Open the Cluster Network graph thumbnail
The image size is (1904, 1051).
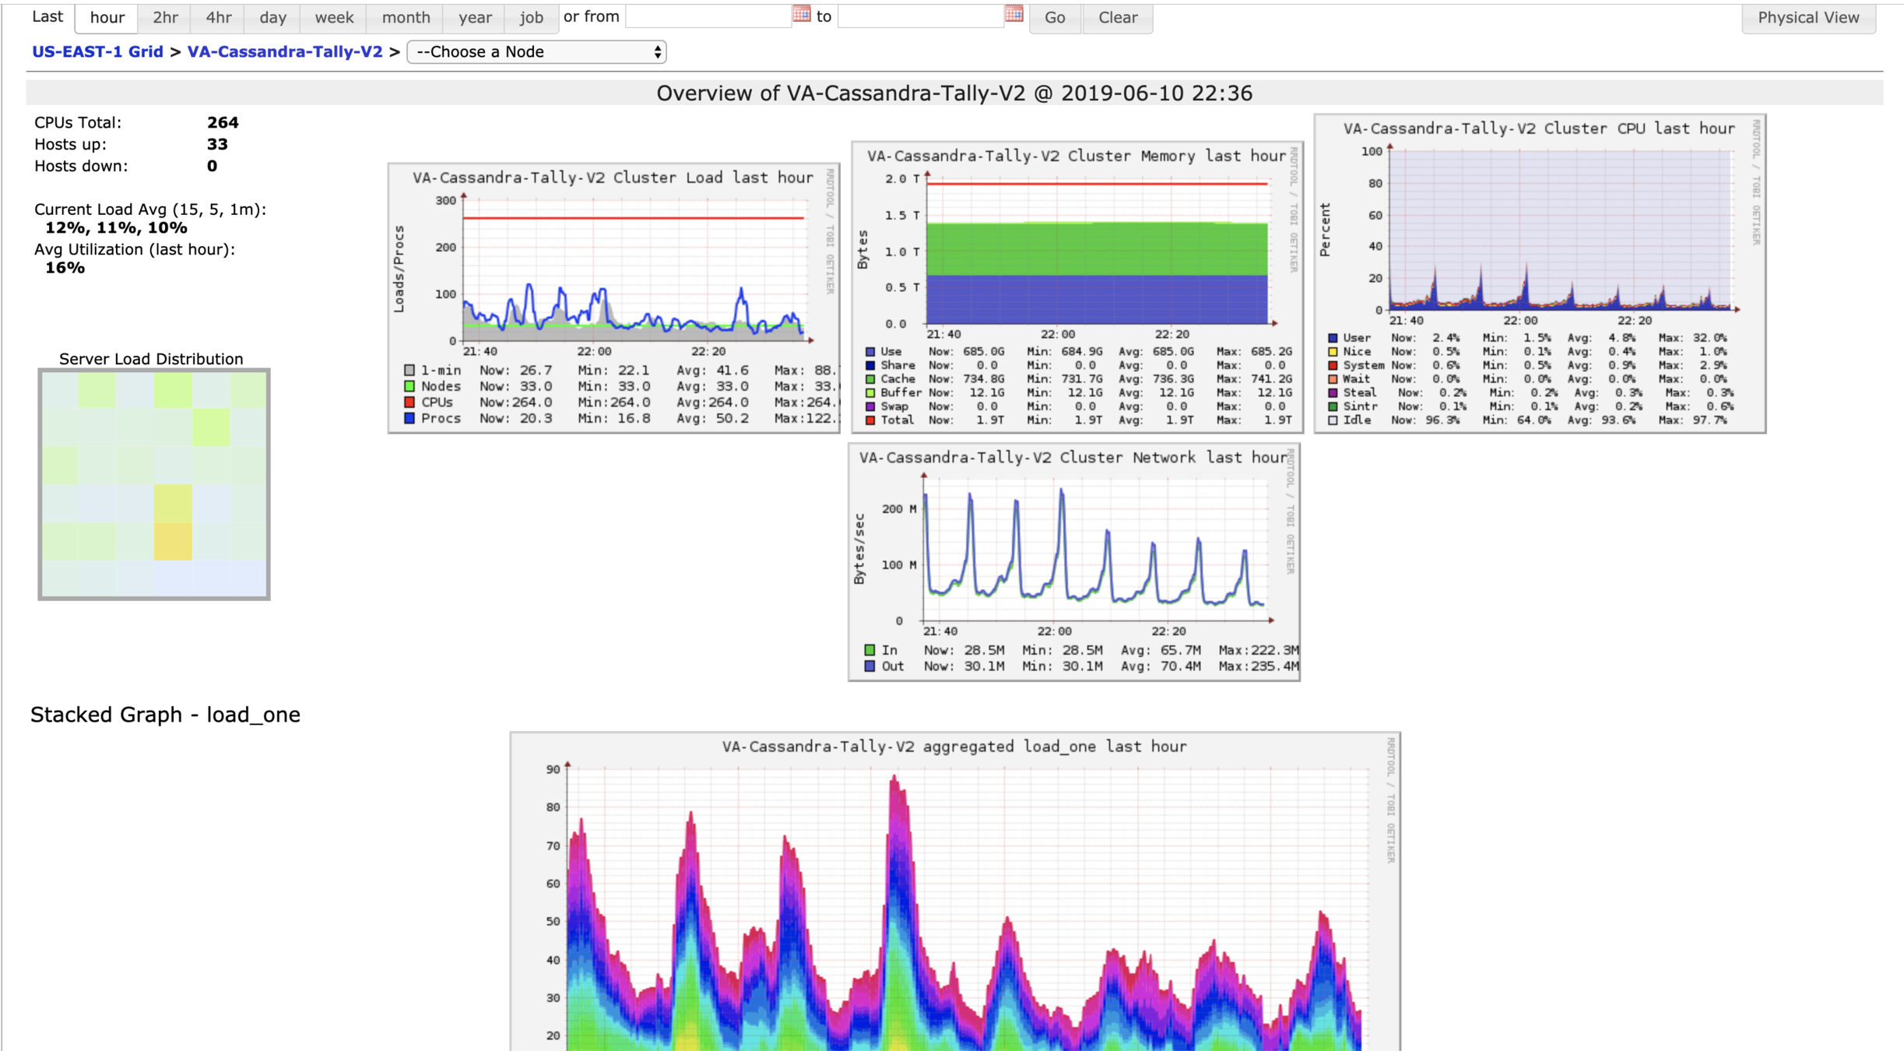[1073, 561]
